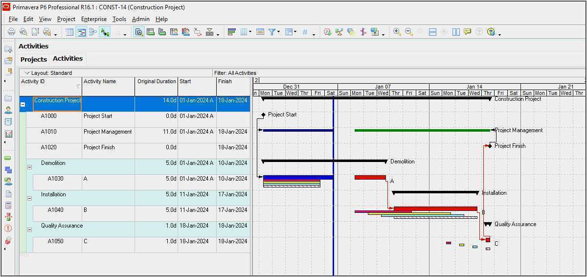Click the Print icon in toolbar

11,32
